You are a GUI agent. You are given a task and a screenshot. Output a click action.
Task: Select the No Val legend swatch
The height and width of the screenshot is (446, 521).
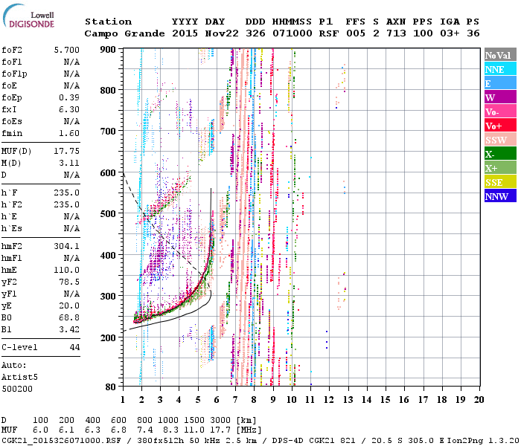pos(500,55)
